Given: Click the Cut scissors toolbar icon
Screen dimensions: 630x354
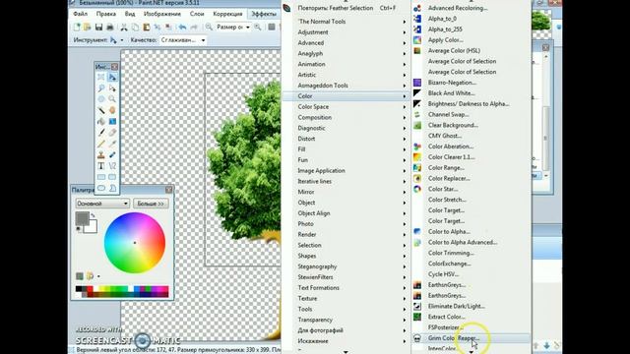Looking at the screenshot, I should (x=124, y=28).
